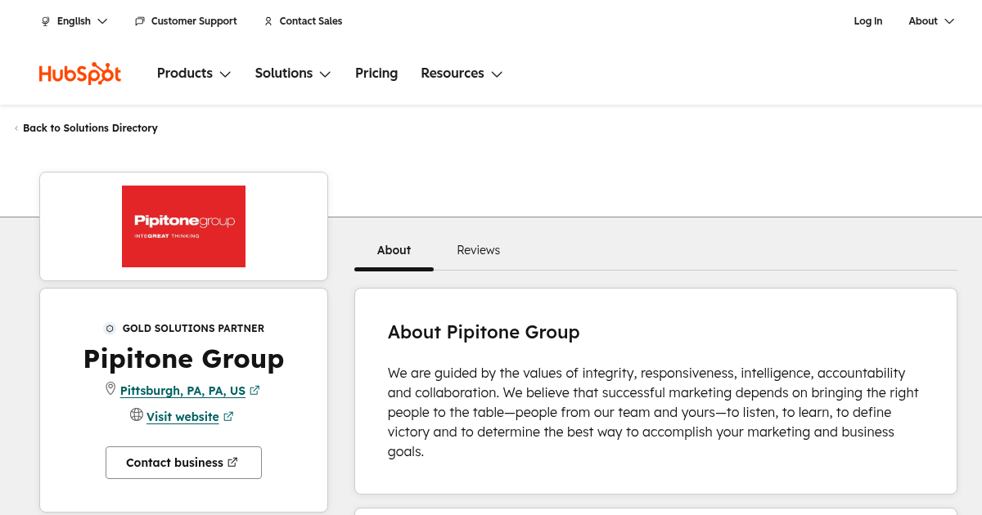Click the globe icon beside Visit website

pyautogui.click(x=137, y=415)
